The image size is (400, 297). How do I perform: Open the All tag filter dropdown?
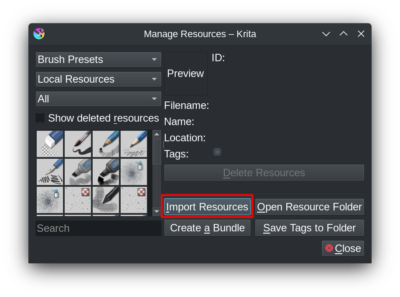tap(98, 99)
